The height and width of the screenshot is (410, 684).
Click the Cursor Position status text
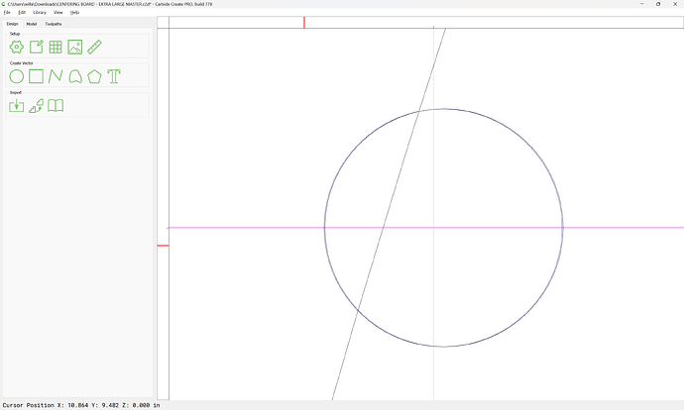click(x=81, y=405)
